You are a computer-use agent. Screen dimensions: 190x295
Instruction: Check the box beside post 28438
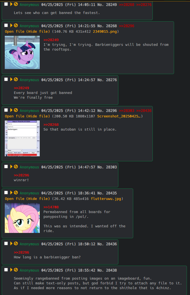(x=6, y=270)
